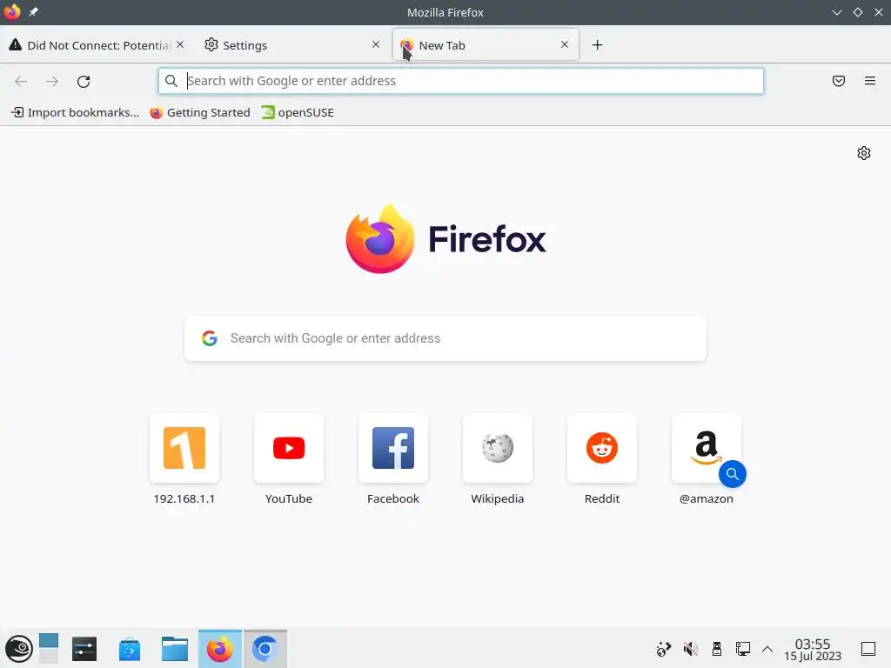
Task: Switch to the Settings tab
Action: coord(292,45)
